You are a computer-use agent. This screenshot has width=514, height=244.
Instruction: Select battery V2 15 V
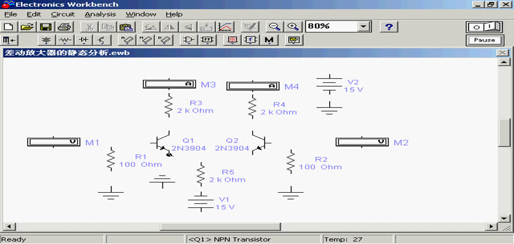(x=329, y=85)
